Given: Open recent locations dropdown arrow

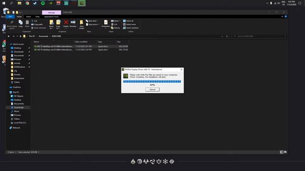Looking at the screenshot, I should click(x=17, y=36).
